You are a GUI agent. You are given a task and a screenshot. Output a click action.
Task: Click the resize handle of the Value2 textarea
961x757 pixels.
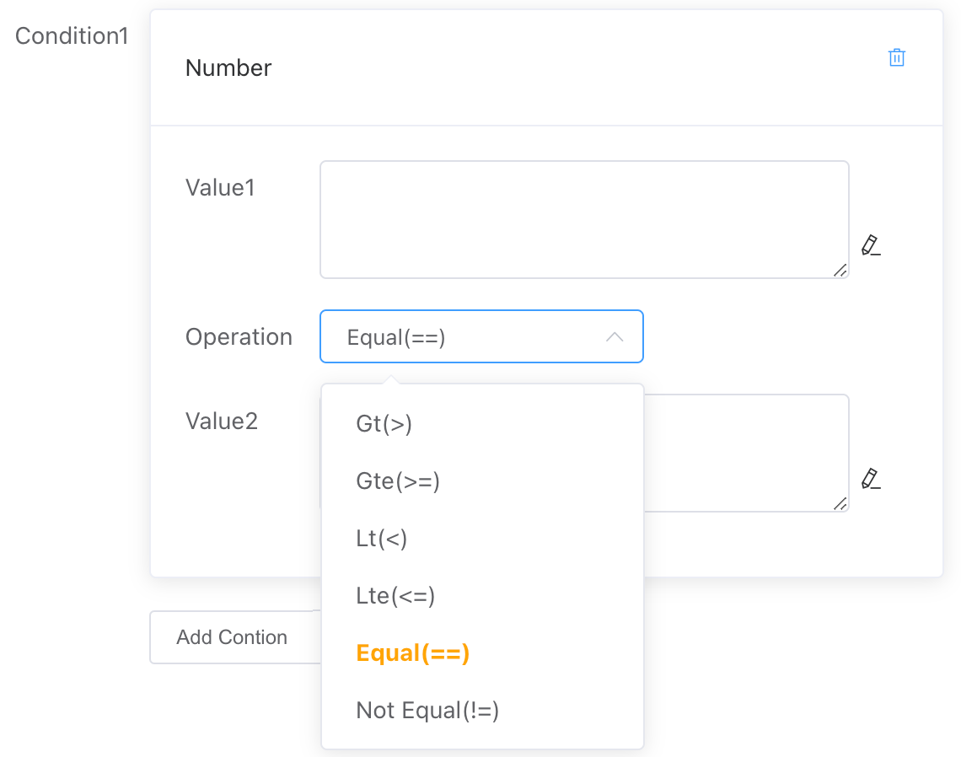click(x=840, y=503)
